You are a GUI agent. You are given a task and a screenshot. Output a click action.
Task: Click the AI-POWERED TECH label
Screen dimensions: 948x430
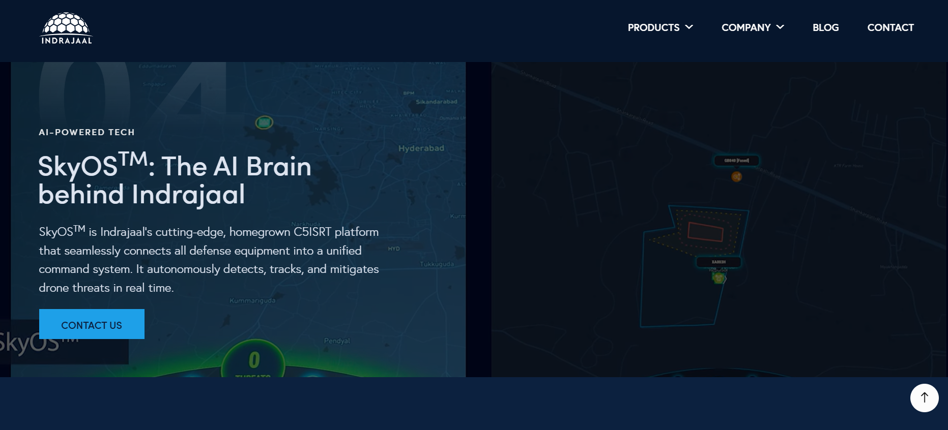tap(87, 132)
